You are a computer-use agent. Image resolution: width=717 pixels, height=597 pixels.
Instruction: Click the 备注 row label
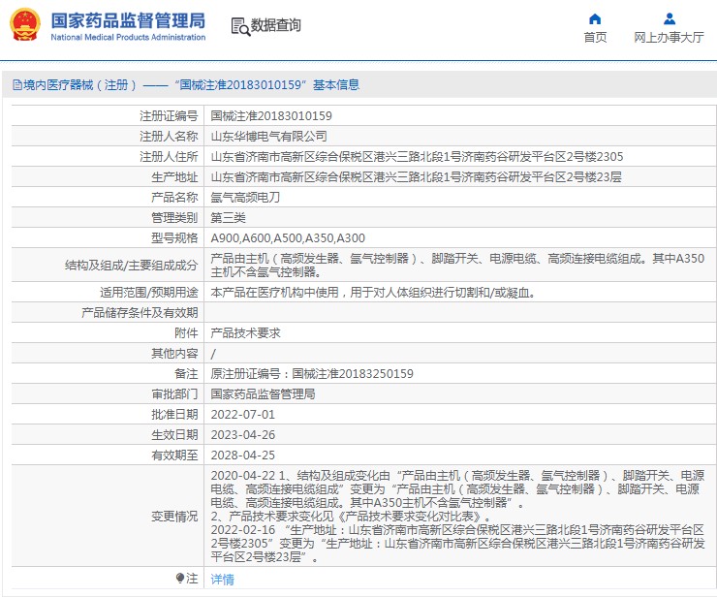[186, 374]
